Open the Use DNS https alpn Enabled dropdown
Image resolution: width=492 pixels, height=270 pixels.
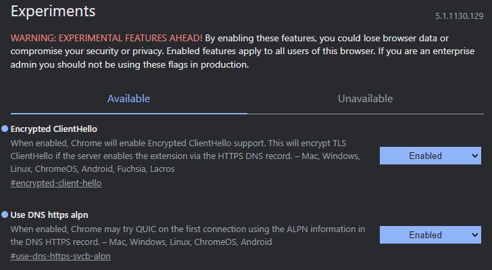430,235
